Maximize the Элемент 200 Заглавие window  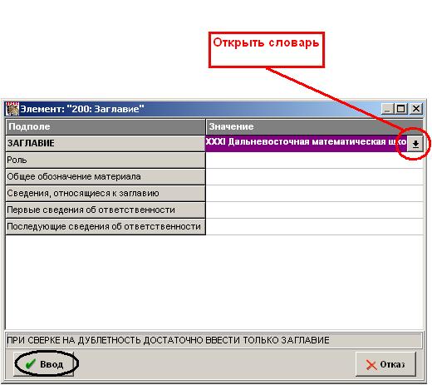coord(401,109)
